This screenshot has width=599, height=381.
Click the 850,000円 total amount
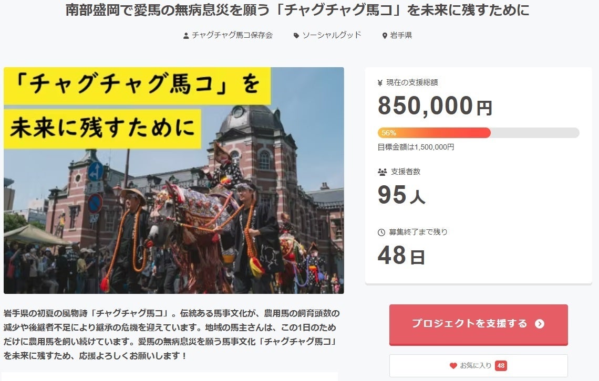435,106
